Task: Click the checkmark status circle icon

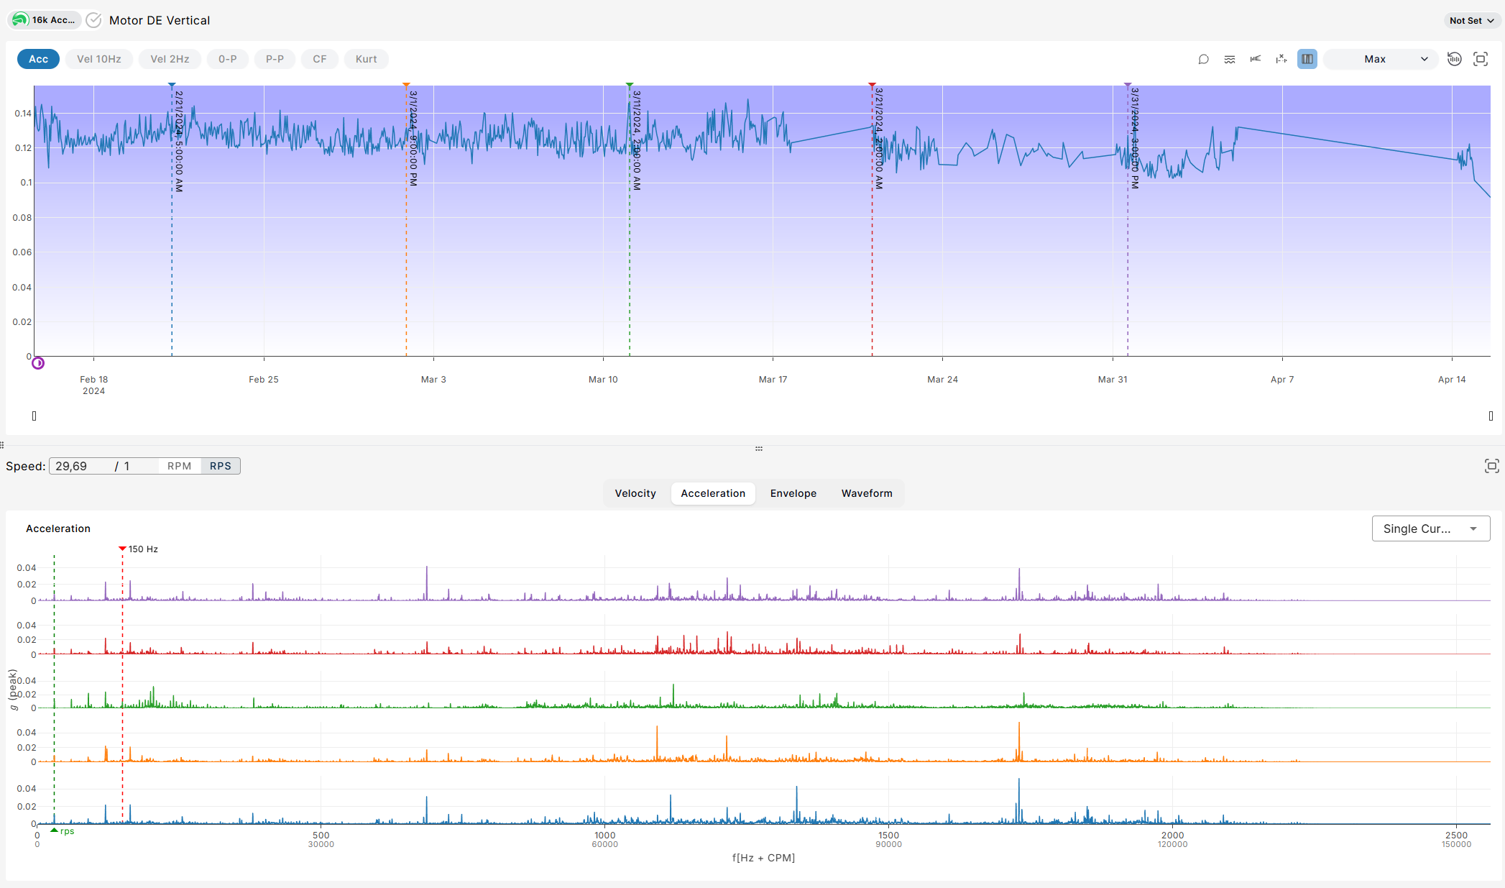Action: pos(93,20)
